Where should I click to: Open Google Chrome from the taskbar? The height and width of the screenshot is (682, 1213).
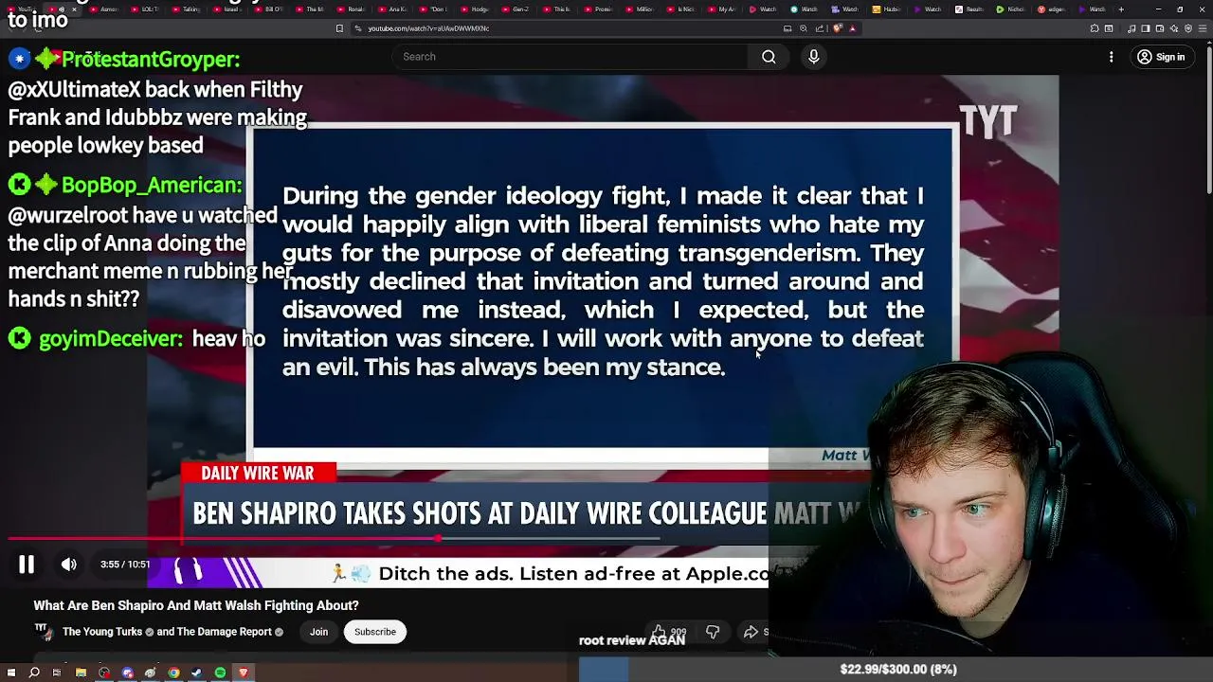(173, 673)
